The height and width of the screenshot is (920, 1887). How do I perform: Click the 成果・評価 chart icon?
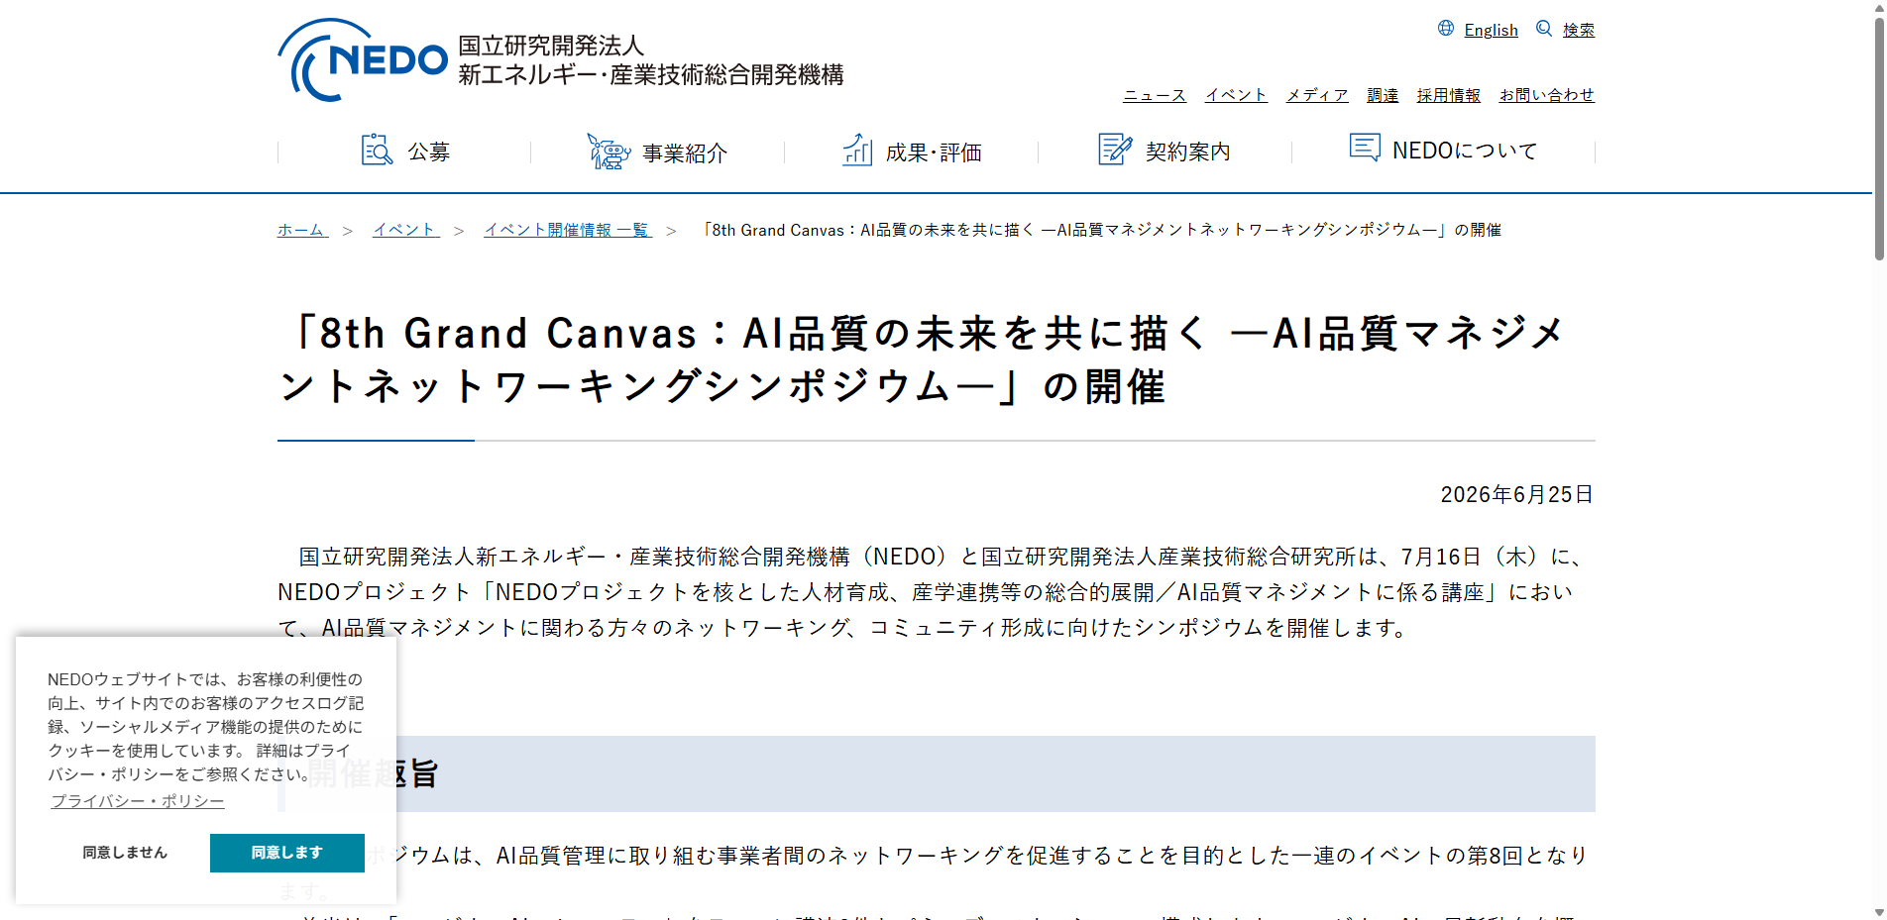click(857, 151)
